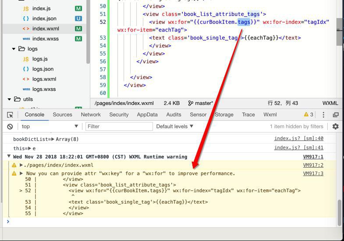The image size is (344, 241).
Task: Click the WXML language mode indicator
Action: (330, 103)
